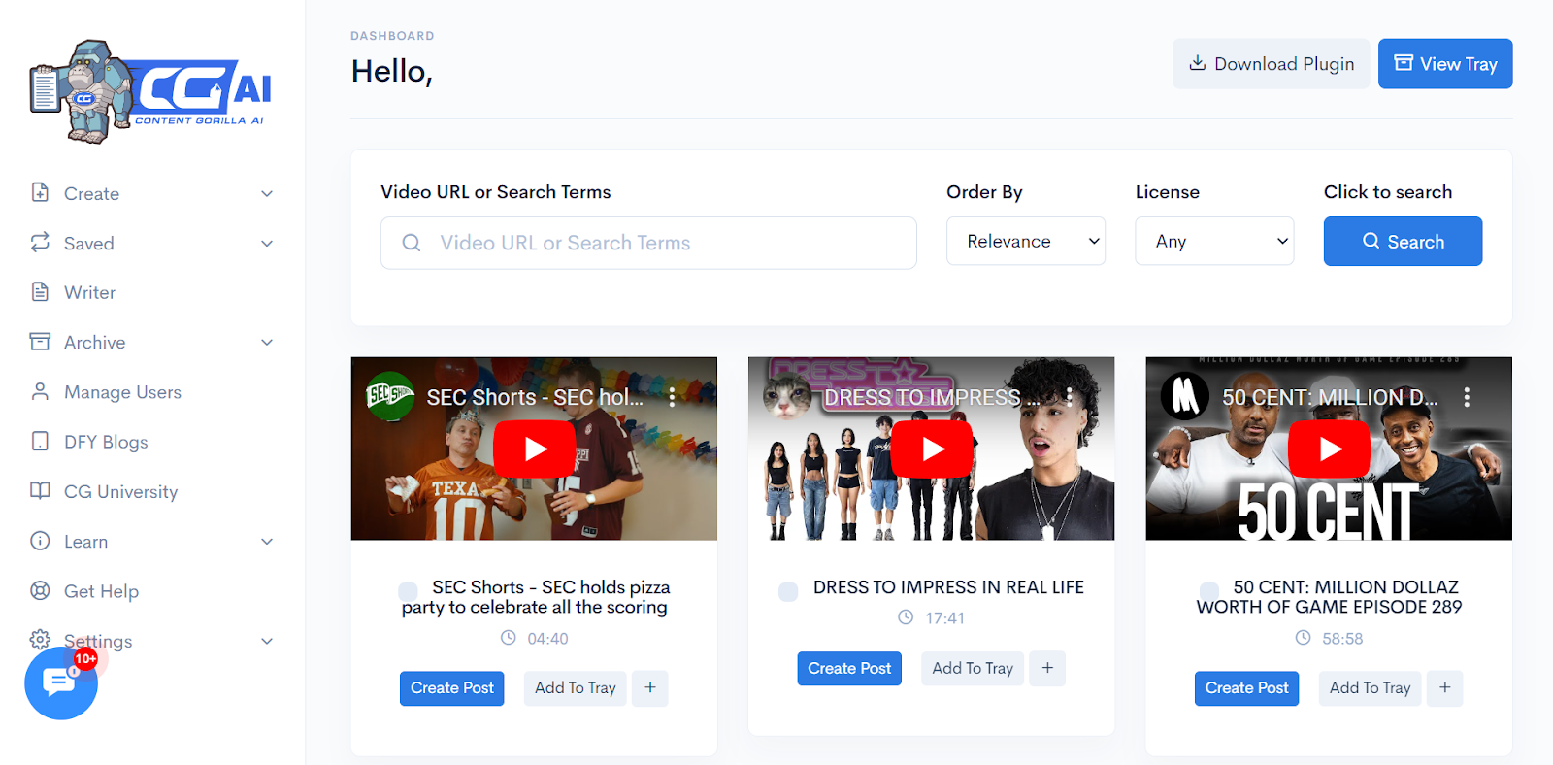This screenshot has height=765, width=1553.
Task: Click the Get Help lifebuoy icon
Action: click(x=40, y=590)
